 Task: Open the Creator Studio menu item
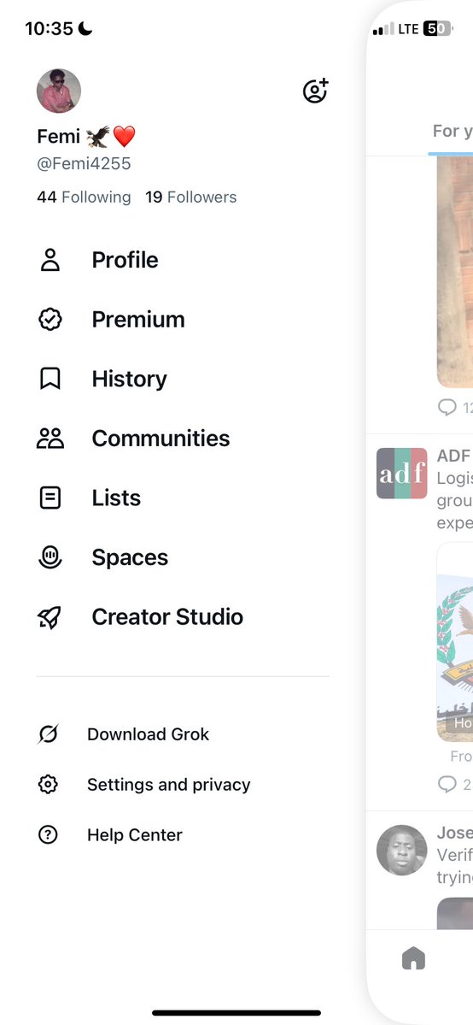(x=167, y=616)
